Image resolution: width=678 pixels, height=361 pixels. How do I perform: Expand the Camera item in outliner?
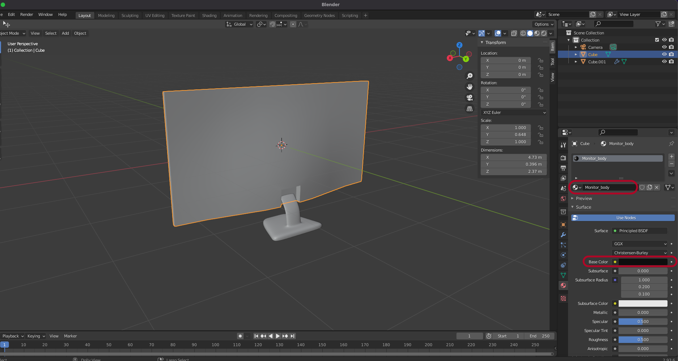point(576,47)
